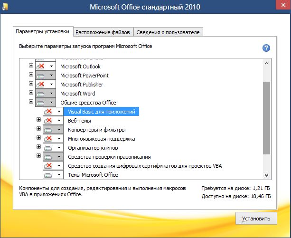The height and width of the screenshot is (238, 291).
Task: Select the Microsoft Outlook label
Action: 80,67
